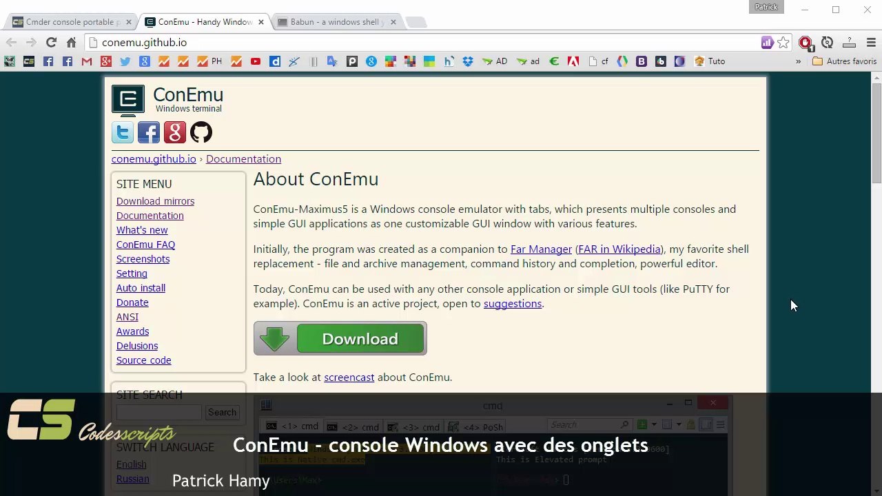Open the screencast link
Viewport: 882px width, 496px height.
pyautogui.click(x=349, y=378)
